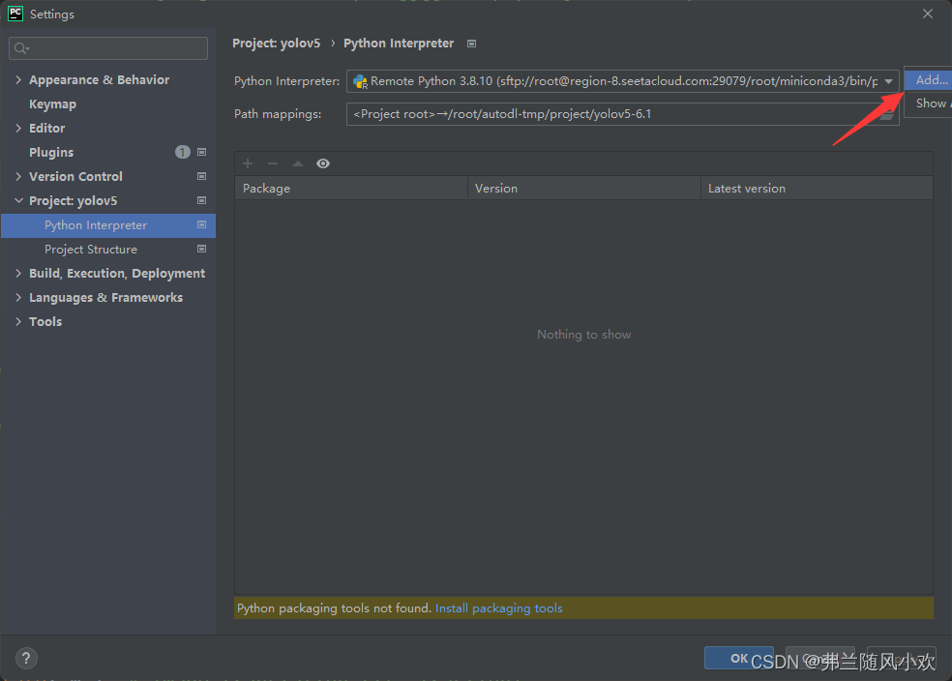The width and height of the screenshot is (952, 681).
Task: Click the Project: yolov5 breadcrumb
Action: tap(277, 44)
